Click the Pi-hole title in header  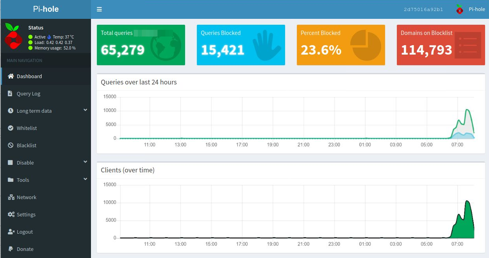tap(45, 9)
